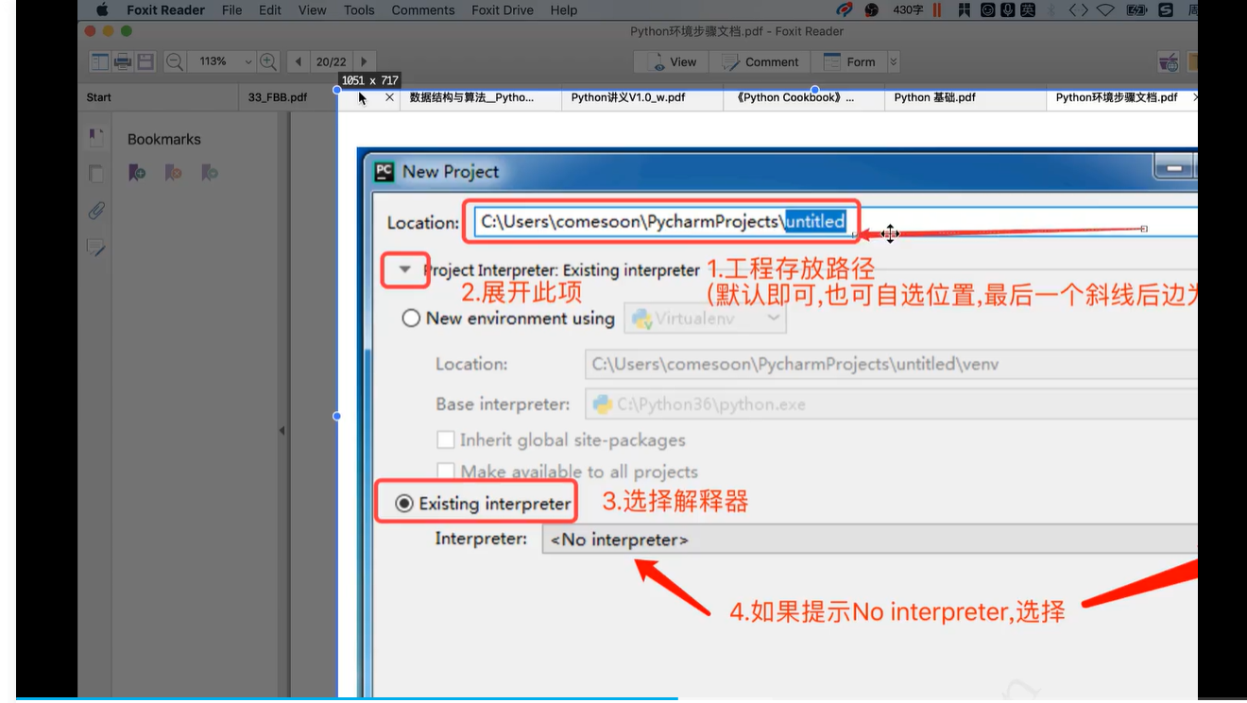Viewport: 1247px width, 703px height.
Task: Click the smiley face menu bar icon
Action: coord(987,10)
